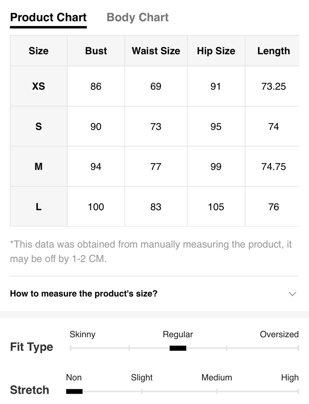The width and height of the screenshot is (309, 404).
Task: Click the XS length value 73.25
Action: (x=273, y=86)
